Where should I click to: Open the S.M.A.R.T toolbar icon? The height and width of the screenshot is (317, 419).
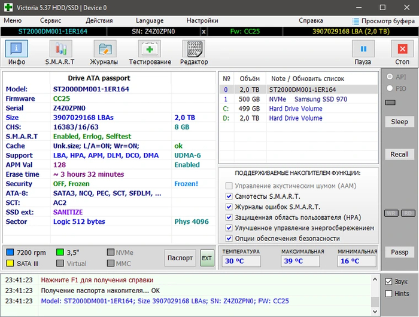[x=60, y=49]
